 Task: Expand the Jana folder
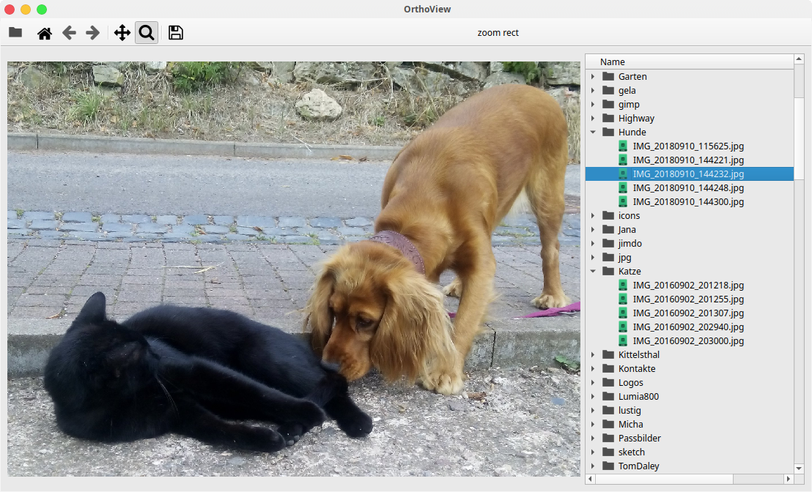593,230
